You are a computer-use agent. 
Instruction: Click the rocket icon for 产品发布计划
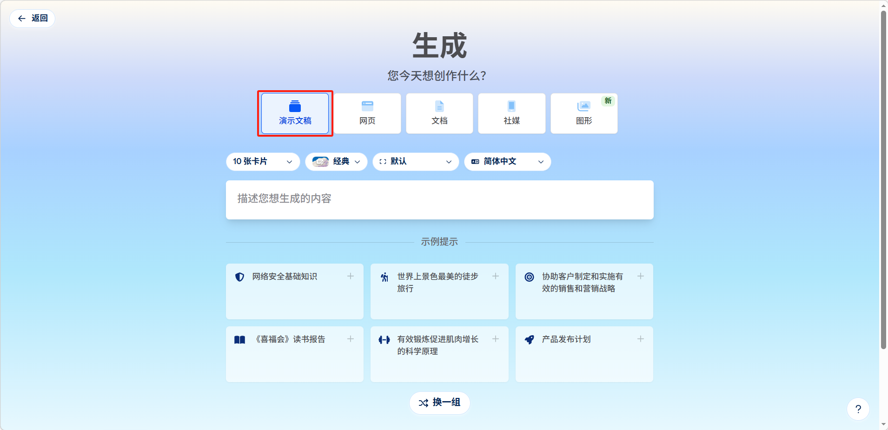point(529,340)
